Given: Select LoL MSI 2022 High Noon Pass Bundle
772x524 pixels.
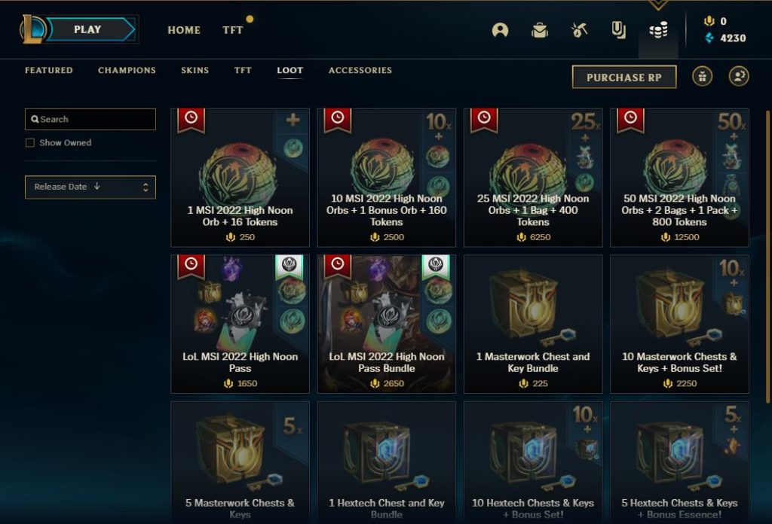Looking at the screenshot, I should pos(387,324).
